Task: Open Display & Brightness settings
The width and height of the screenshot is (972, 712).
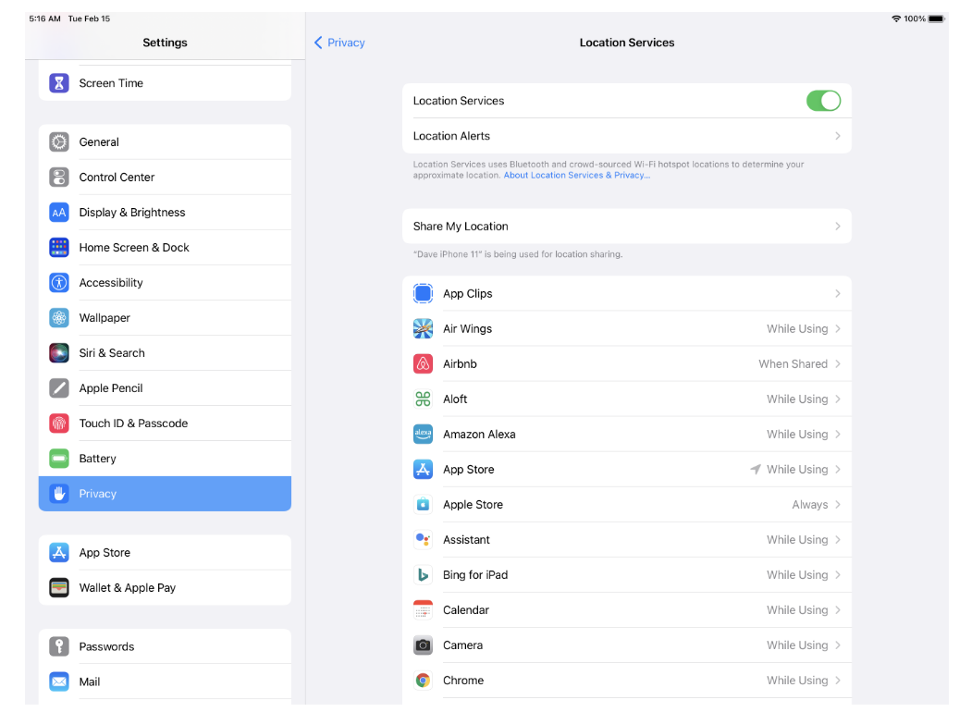Action: pos(132,213)
